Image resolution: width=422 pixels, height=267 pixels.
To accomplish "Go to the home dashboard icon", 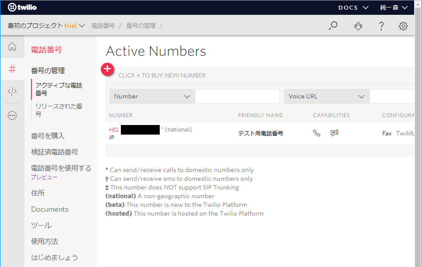I will point(12,47).
